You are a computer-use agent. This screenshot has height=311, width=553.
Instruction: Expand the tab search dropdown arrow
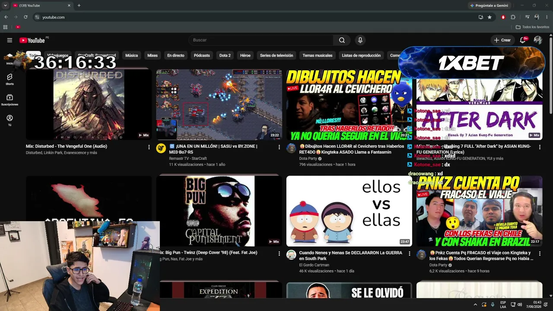(x=6, y=6)
